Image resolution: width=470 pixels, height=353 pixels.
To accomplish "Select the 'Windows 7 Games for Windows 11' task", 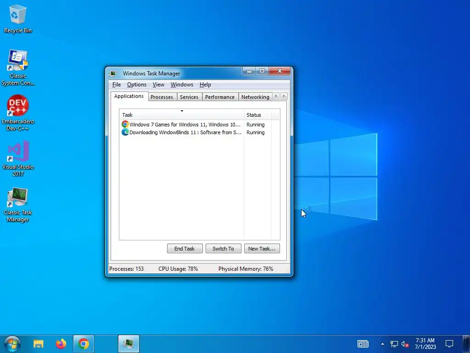I will click(x=181, y=124).
